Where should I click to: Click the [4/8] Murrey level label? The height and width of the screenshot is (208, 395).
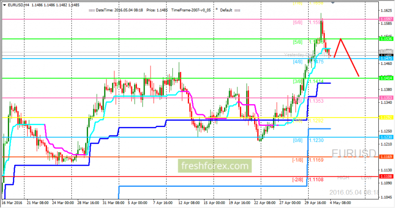pos(298,62)
